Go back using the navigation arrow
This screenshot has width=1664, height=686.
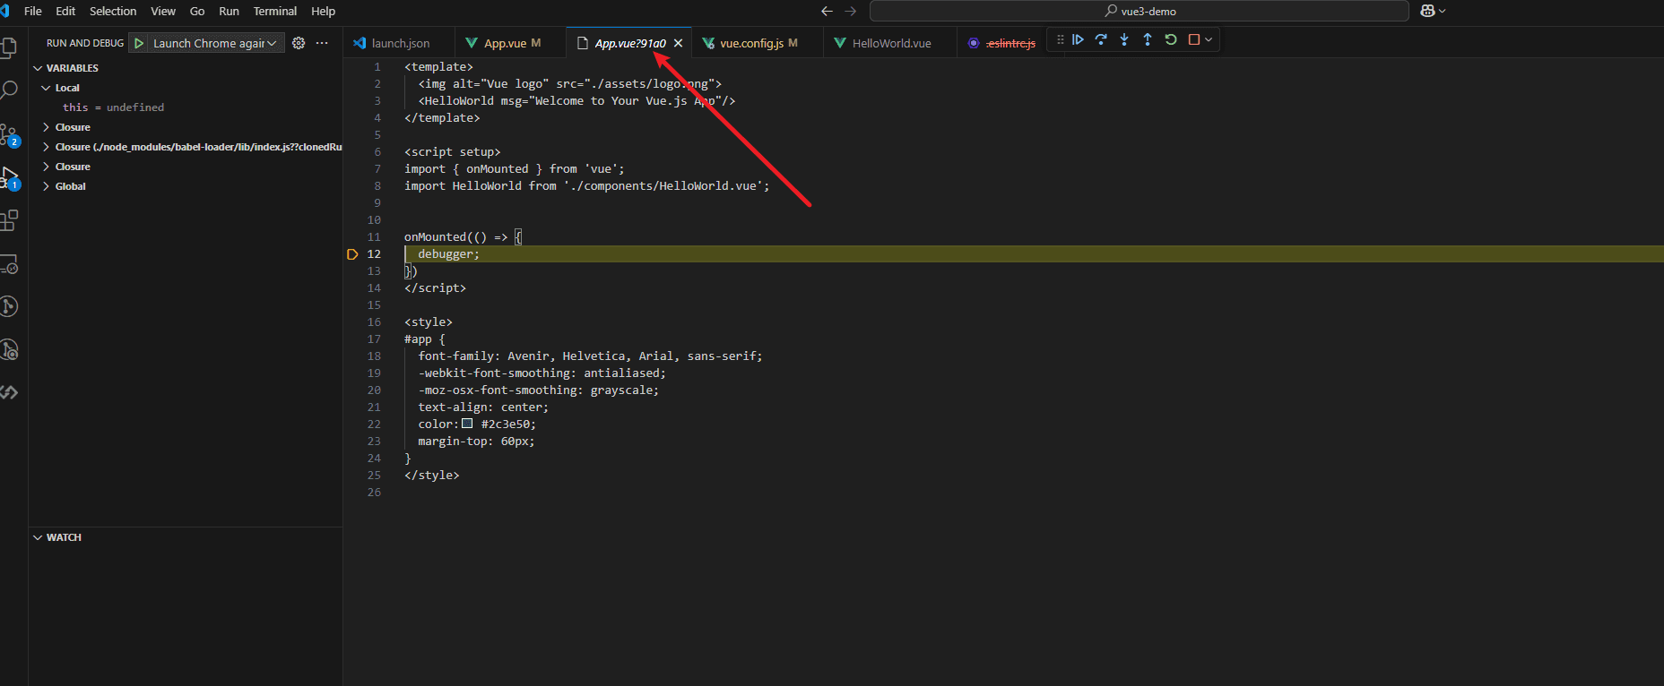[827, 11]
